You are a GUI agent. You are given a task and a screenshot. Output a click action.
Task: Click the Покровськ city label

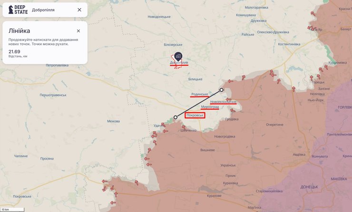click(x=195, y=116)
